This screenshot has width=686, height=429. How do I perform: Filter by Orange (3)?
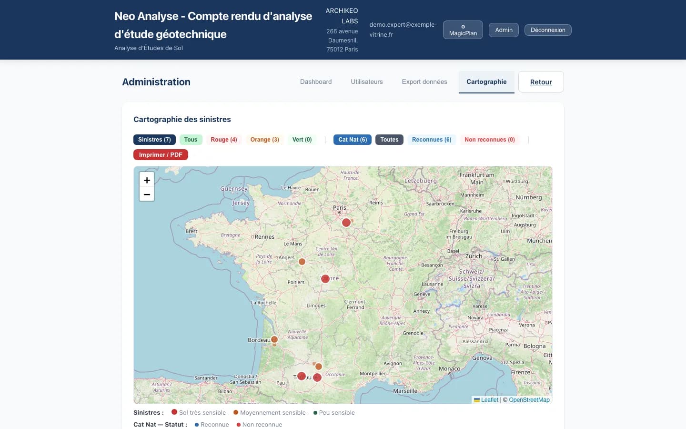coord(265,140)
